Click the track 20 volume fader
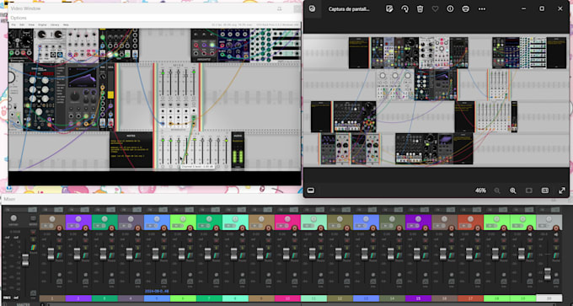Image resolution: width=573 pixels, height=306 pixels. point(547,273)
